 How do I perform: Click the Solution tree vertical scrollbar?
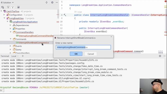click(58, 14)
